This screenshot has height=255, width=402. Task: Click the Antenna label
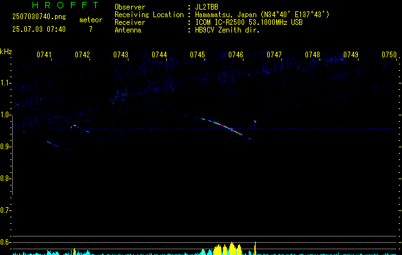point(128,30)
